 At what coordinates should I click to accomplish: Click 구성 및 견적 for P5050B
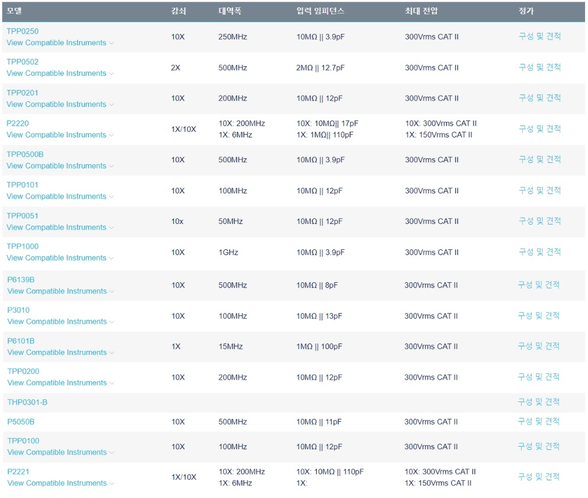539,422
